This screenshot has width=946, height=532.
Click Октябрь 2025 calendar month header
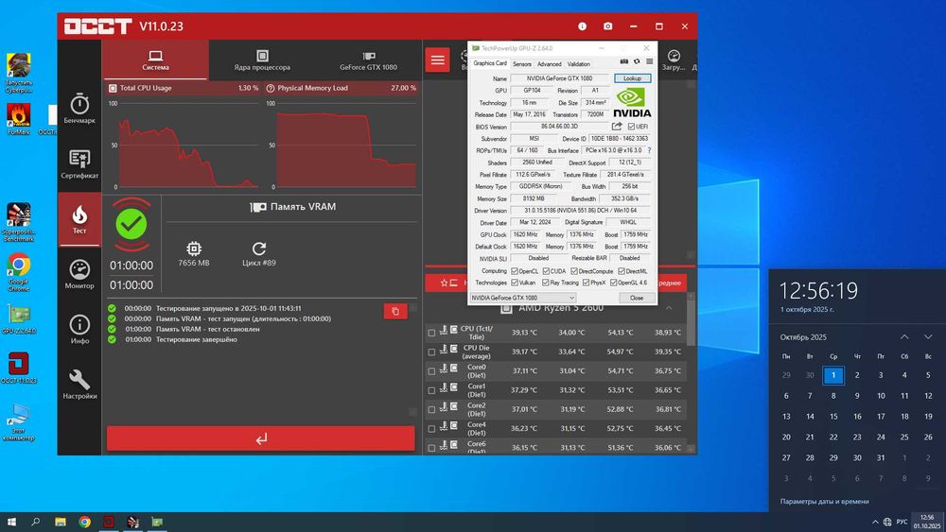click(x=803, y=337)
